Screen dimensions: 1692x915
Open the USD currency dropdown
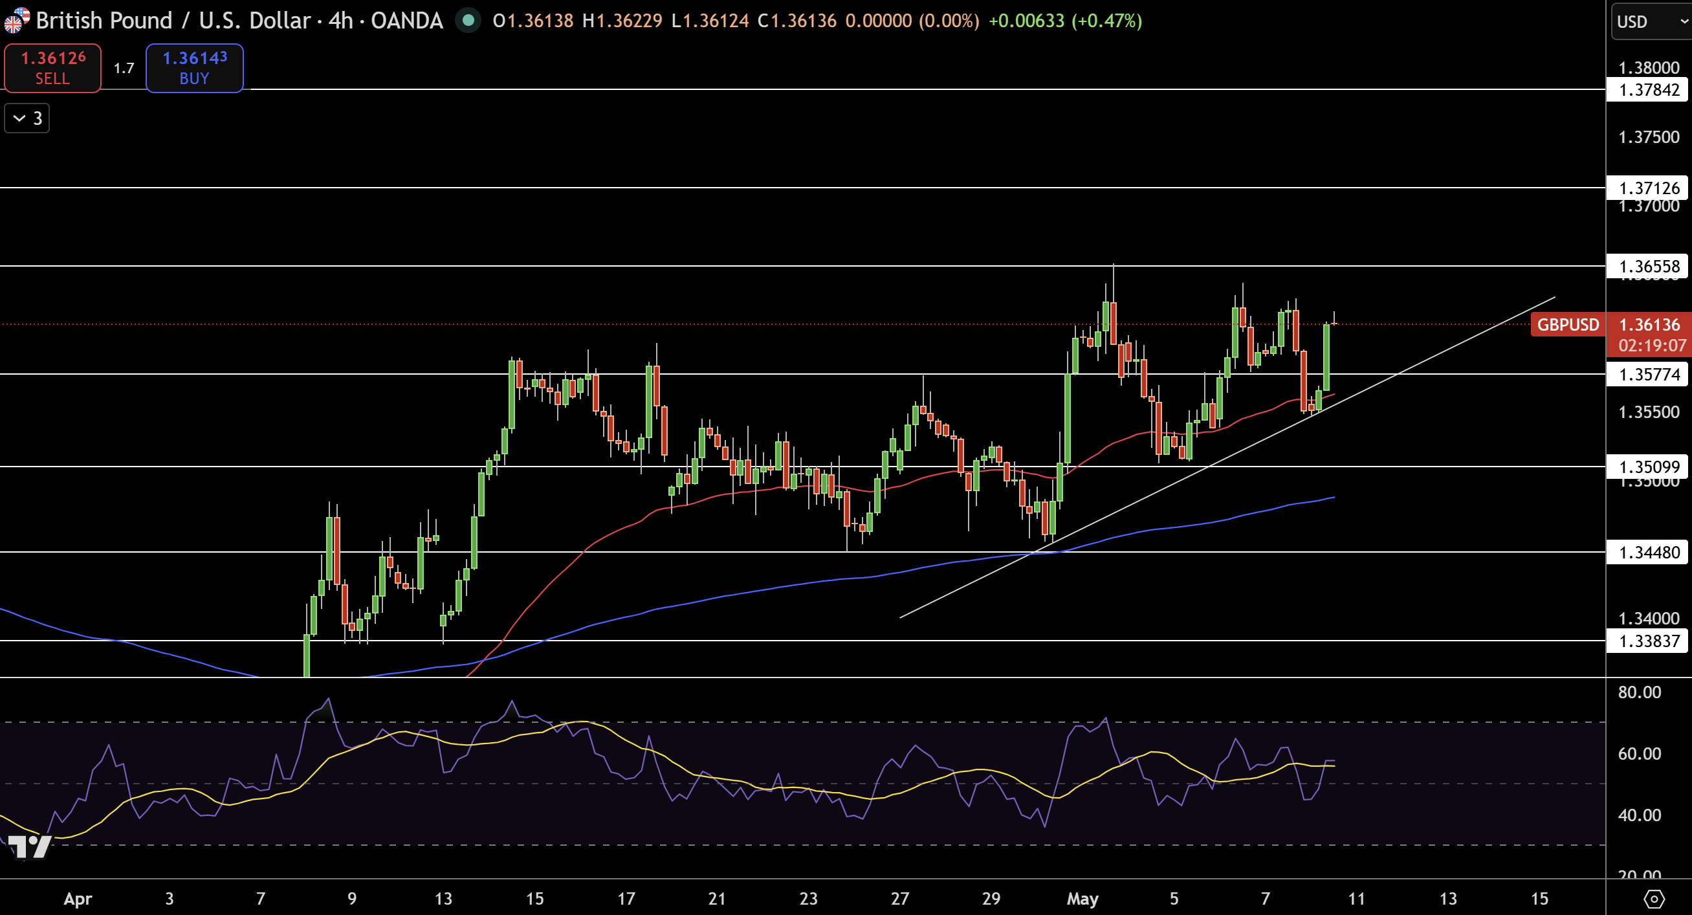pos(1651,21)
